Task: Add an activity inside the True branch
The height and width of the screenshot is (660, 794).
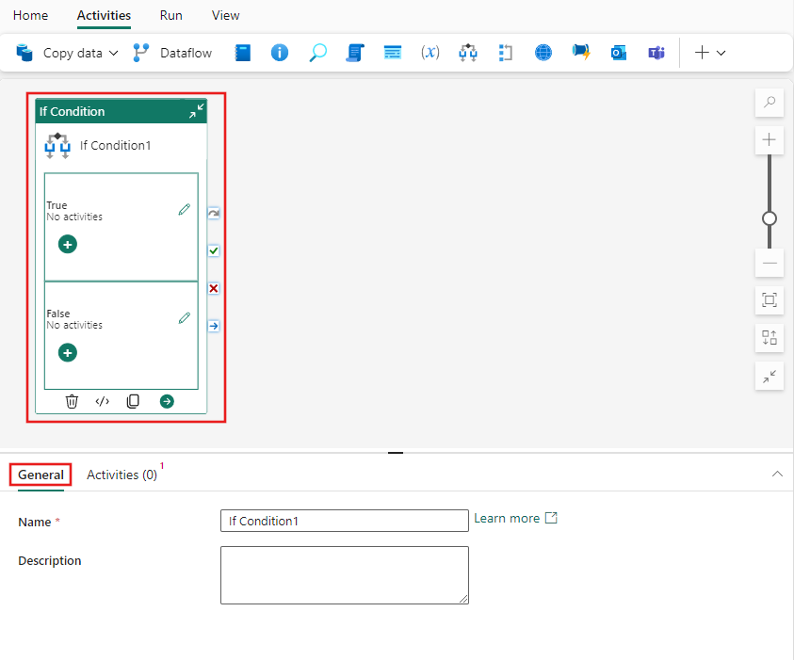Action: (x=66, y=244)
